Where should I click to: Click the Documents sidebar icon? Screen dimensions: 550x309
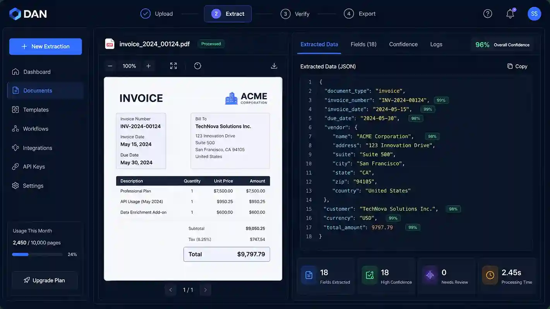coord(15,90)
